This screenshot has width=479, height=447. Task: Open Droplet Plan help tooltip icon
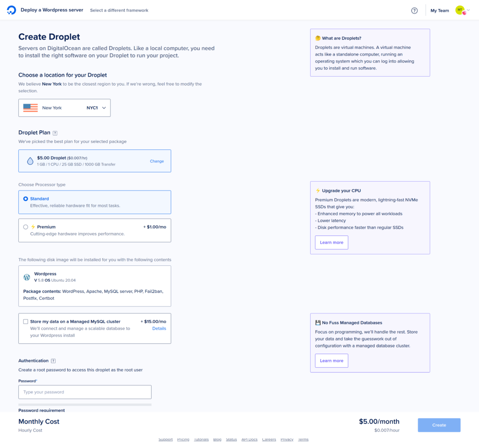pos(55,133)
